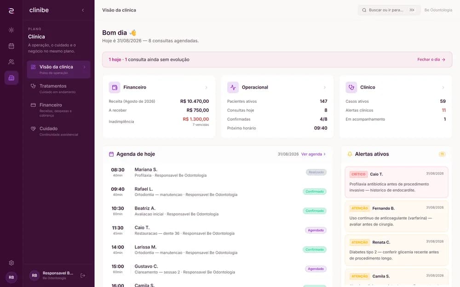This screenshot has width=460, height=287.
Task: Click the Be Odontologia label at top right
Action: pos(438,10)
